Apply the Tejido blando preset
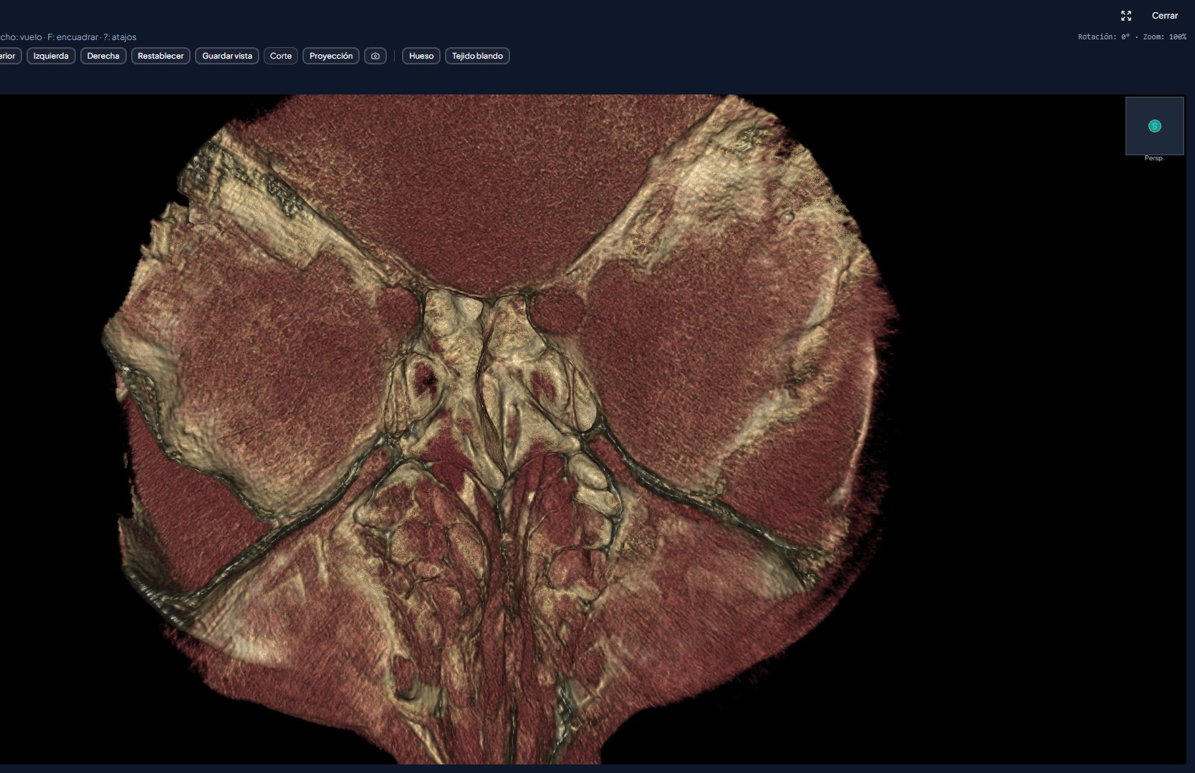1195x773 pixels. (x=477, y=56)
